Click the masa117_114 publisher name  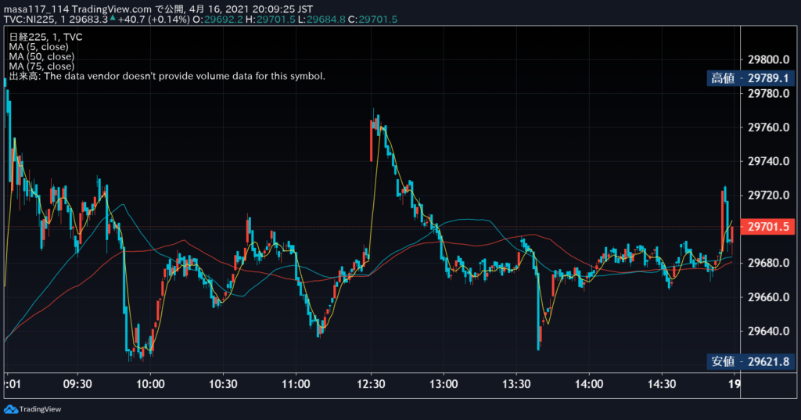click(37, 9)
